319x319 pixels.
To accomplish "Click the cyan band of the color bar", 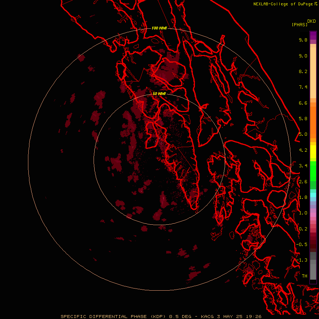I will tap(313, 195).
